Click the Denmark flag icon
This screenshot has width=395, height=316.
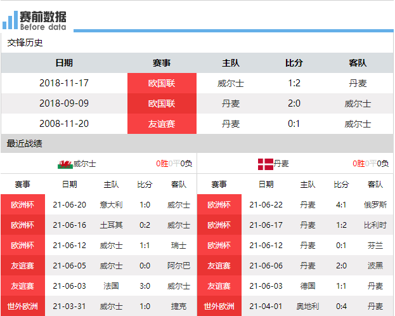point(265,164)
